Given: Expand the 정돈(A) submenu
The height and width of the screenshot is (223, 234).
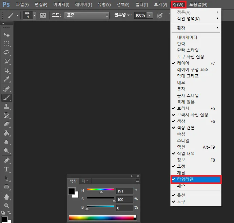Looking at the screenshot, I should click(x=196, y=12).
